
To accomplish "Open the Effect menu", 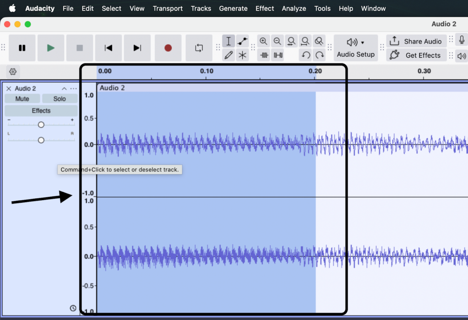I will point(265,8).
